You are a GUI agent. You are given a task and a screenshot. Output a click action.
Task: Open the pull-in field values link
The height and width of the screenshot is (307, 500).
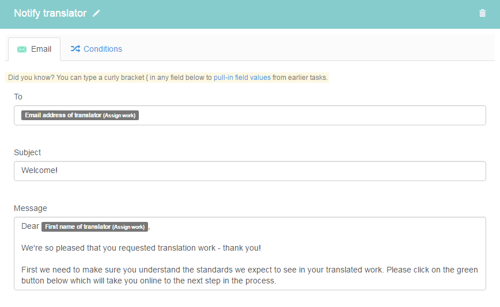(242, 77)
